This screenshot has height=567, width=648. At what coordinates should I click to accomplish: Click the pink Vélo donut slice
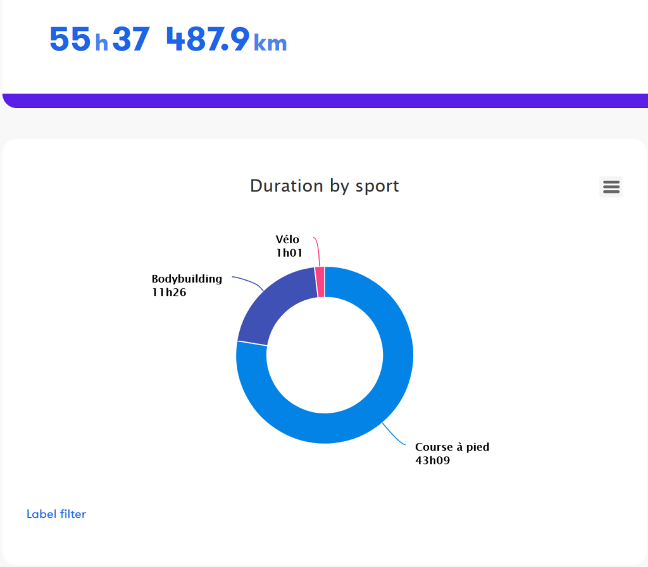click(x=320, y=281)
